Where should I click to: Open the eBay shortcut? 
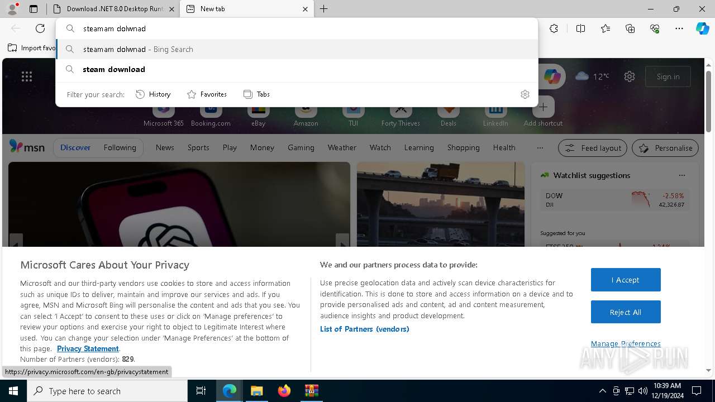coord(258,113)
